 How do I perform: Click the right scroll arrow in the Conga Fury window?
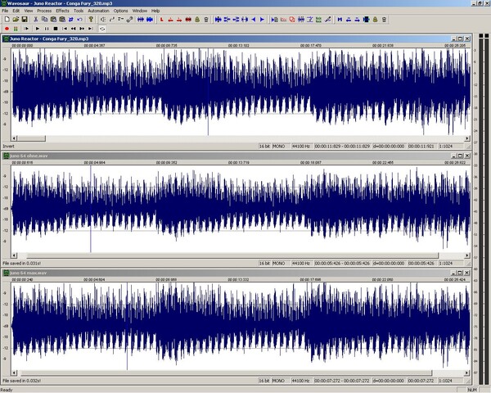[467, 138]
